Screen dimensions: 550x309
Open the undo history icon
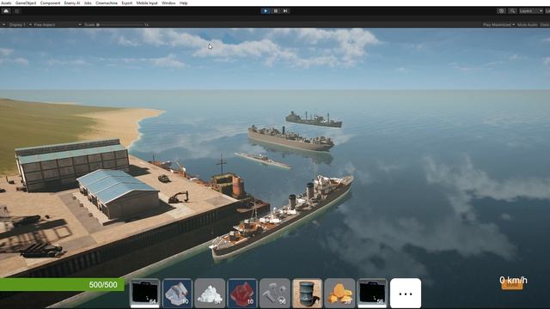point(501,11)
